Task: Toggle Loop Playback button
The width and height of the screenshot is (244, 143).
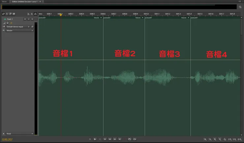Action: [130, 139]
